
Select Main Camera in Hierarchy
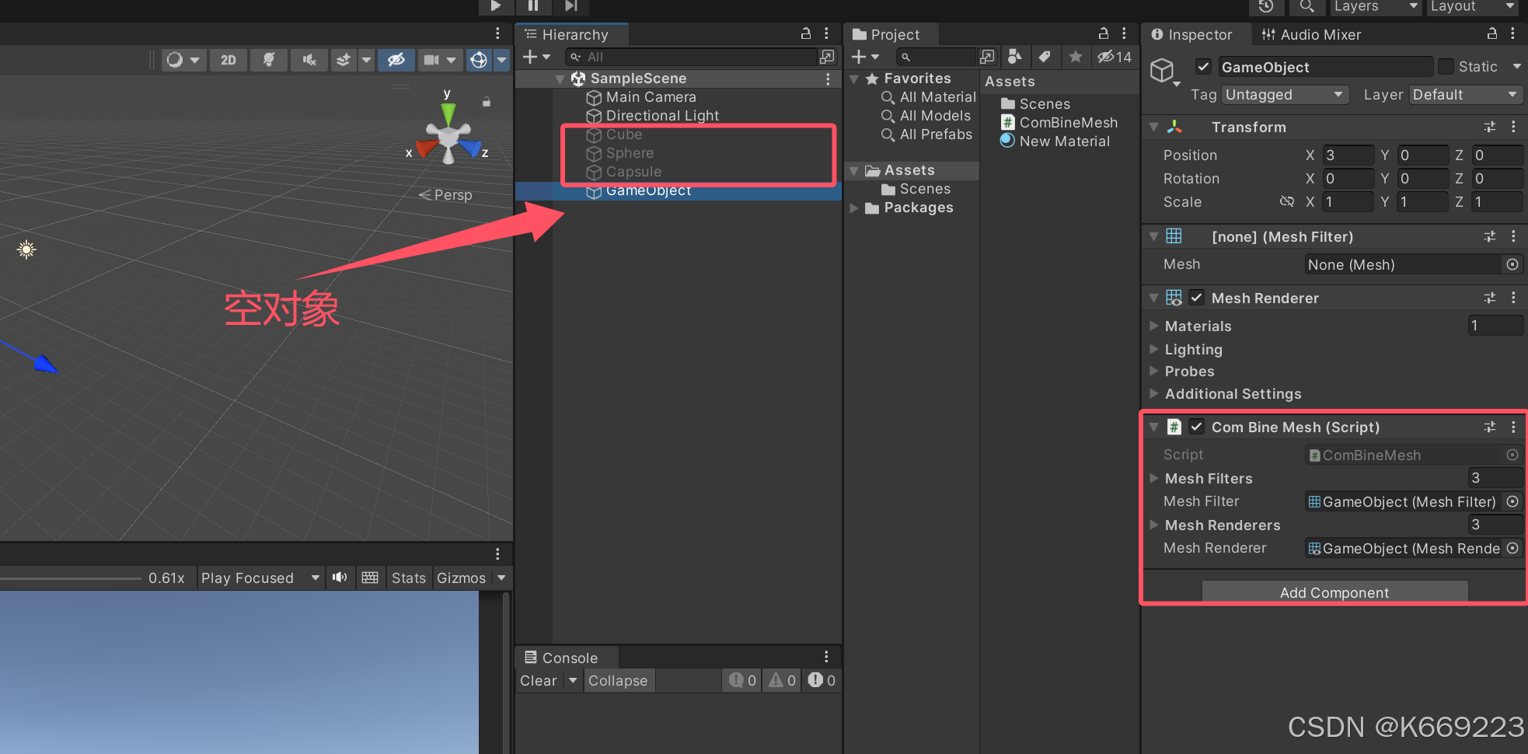(651, 97)
